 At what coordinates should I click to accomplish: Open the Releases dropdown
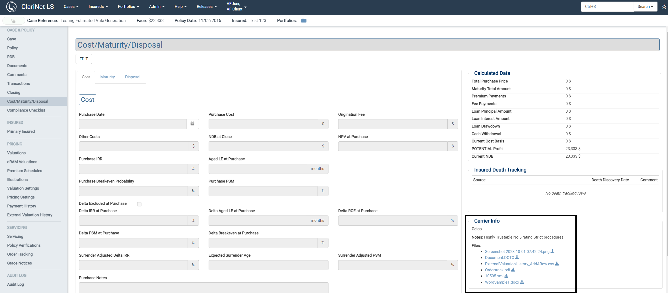coord(207,7)
